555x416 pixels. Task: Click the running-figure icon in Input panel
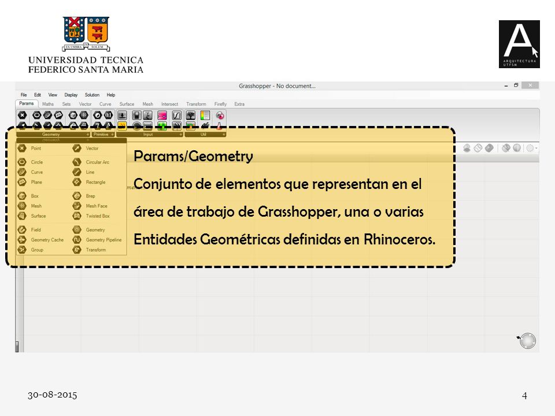(x=147, y=116)
